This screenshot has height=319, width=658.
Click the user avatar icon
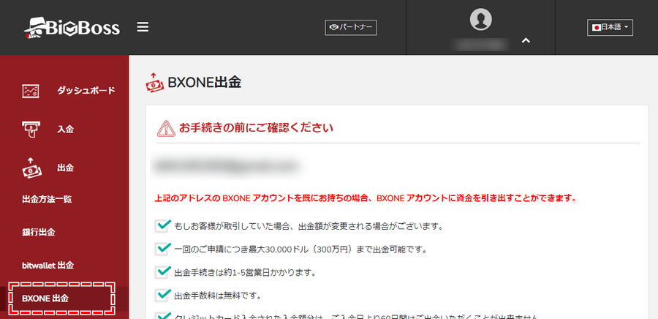480,19
